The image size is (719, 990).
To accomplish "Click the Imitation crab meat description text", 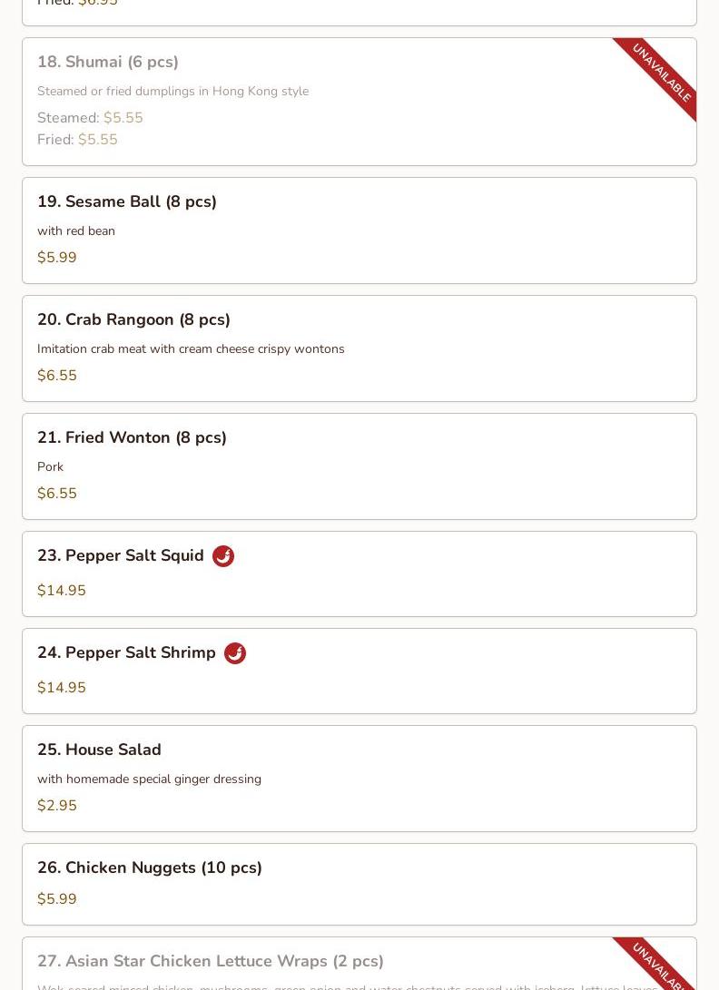I will (191, 348).
